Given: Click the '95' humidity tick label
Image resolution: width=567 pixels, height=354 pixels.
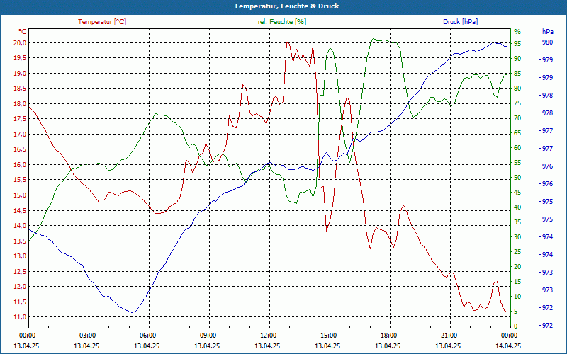Looking at the screenshot, I should coord(517,44).
